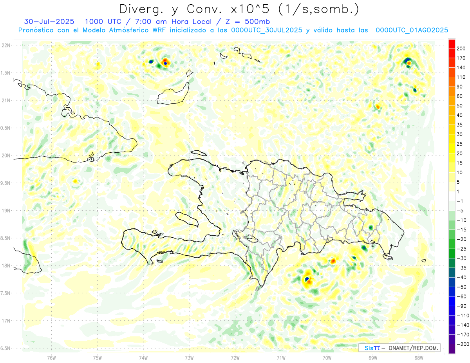
Task: Click the longitude label "71W"
Action: click(x=281, y=358)
